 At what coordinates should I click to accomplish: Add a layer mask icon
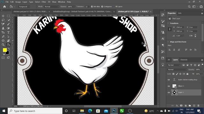click(181, 105)
